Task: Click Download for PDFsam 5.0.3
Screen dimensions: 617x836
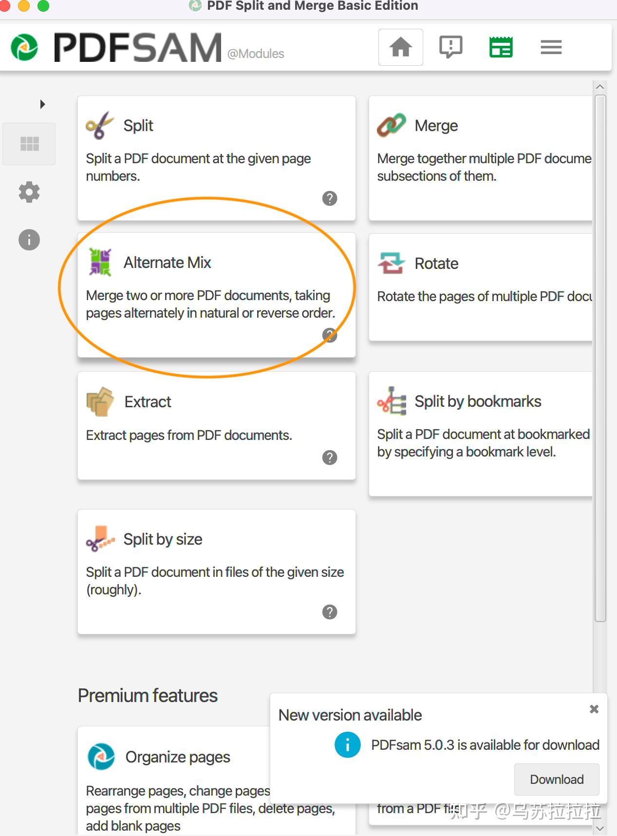Action: 556,779
